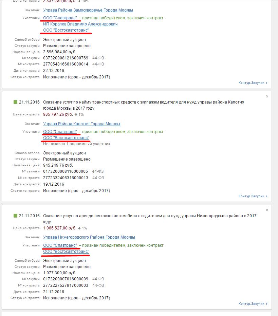
Task: Open Контур.Закупки arrow link in the Капотня card
Action: pyautogui.click(x=253, y=196)
